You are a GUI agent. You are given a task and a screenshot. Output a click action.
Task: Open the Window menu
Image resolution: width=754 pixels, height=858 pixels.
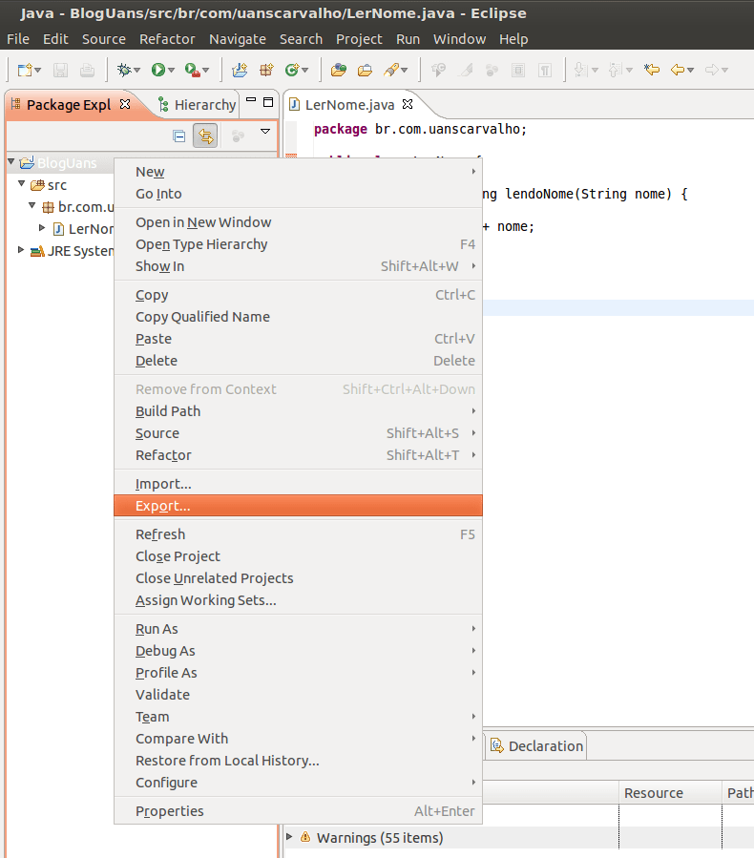click(460, 39)
